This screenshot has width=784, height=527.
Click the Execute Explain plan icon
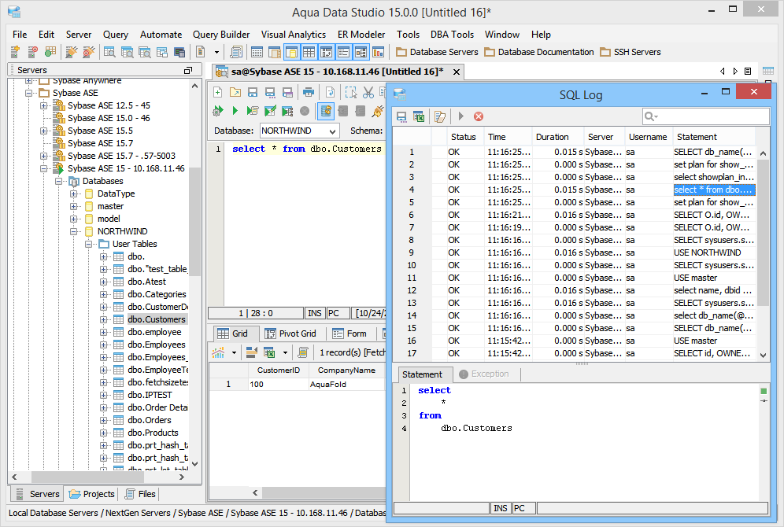287,111
